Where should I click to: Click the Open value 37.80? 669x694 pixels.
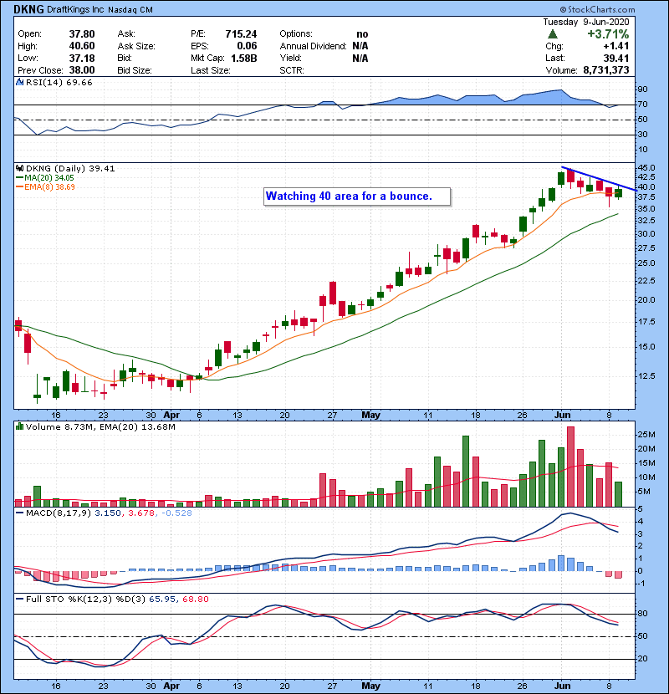click(82, 34)
